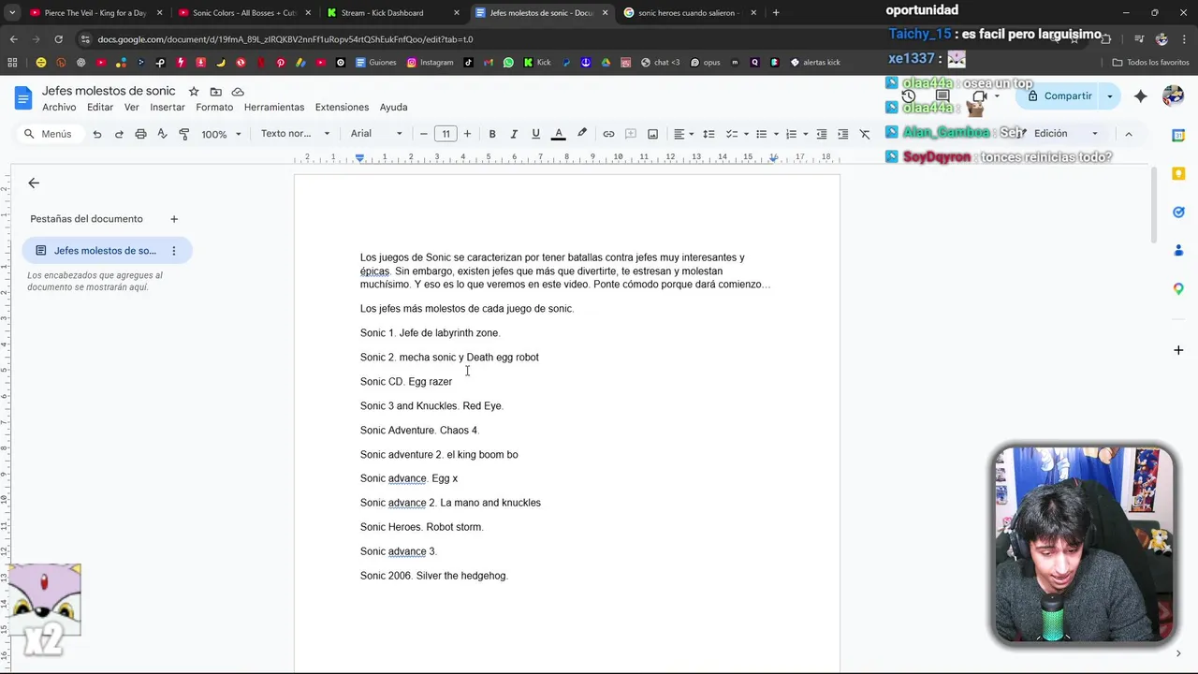
Task: Run the spelling and grammar check icon
Action: tap(162, 134)
